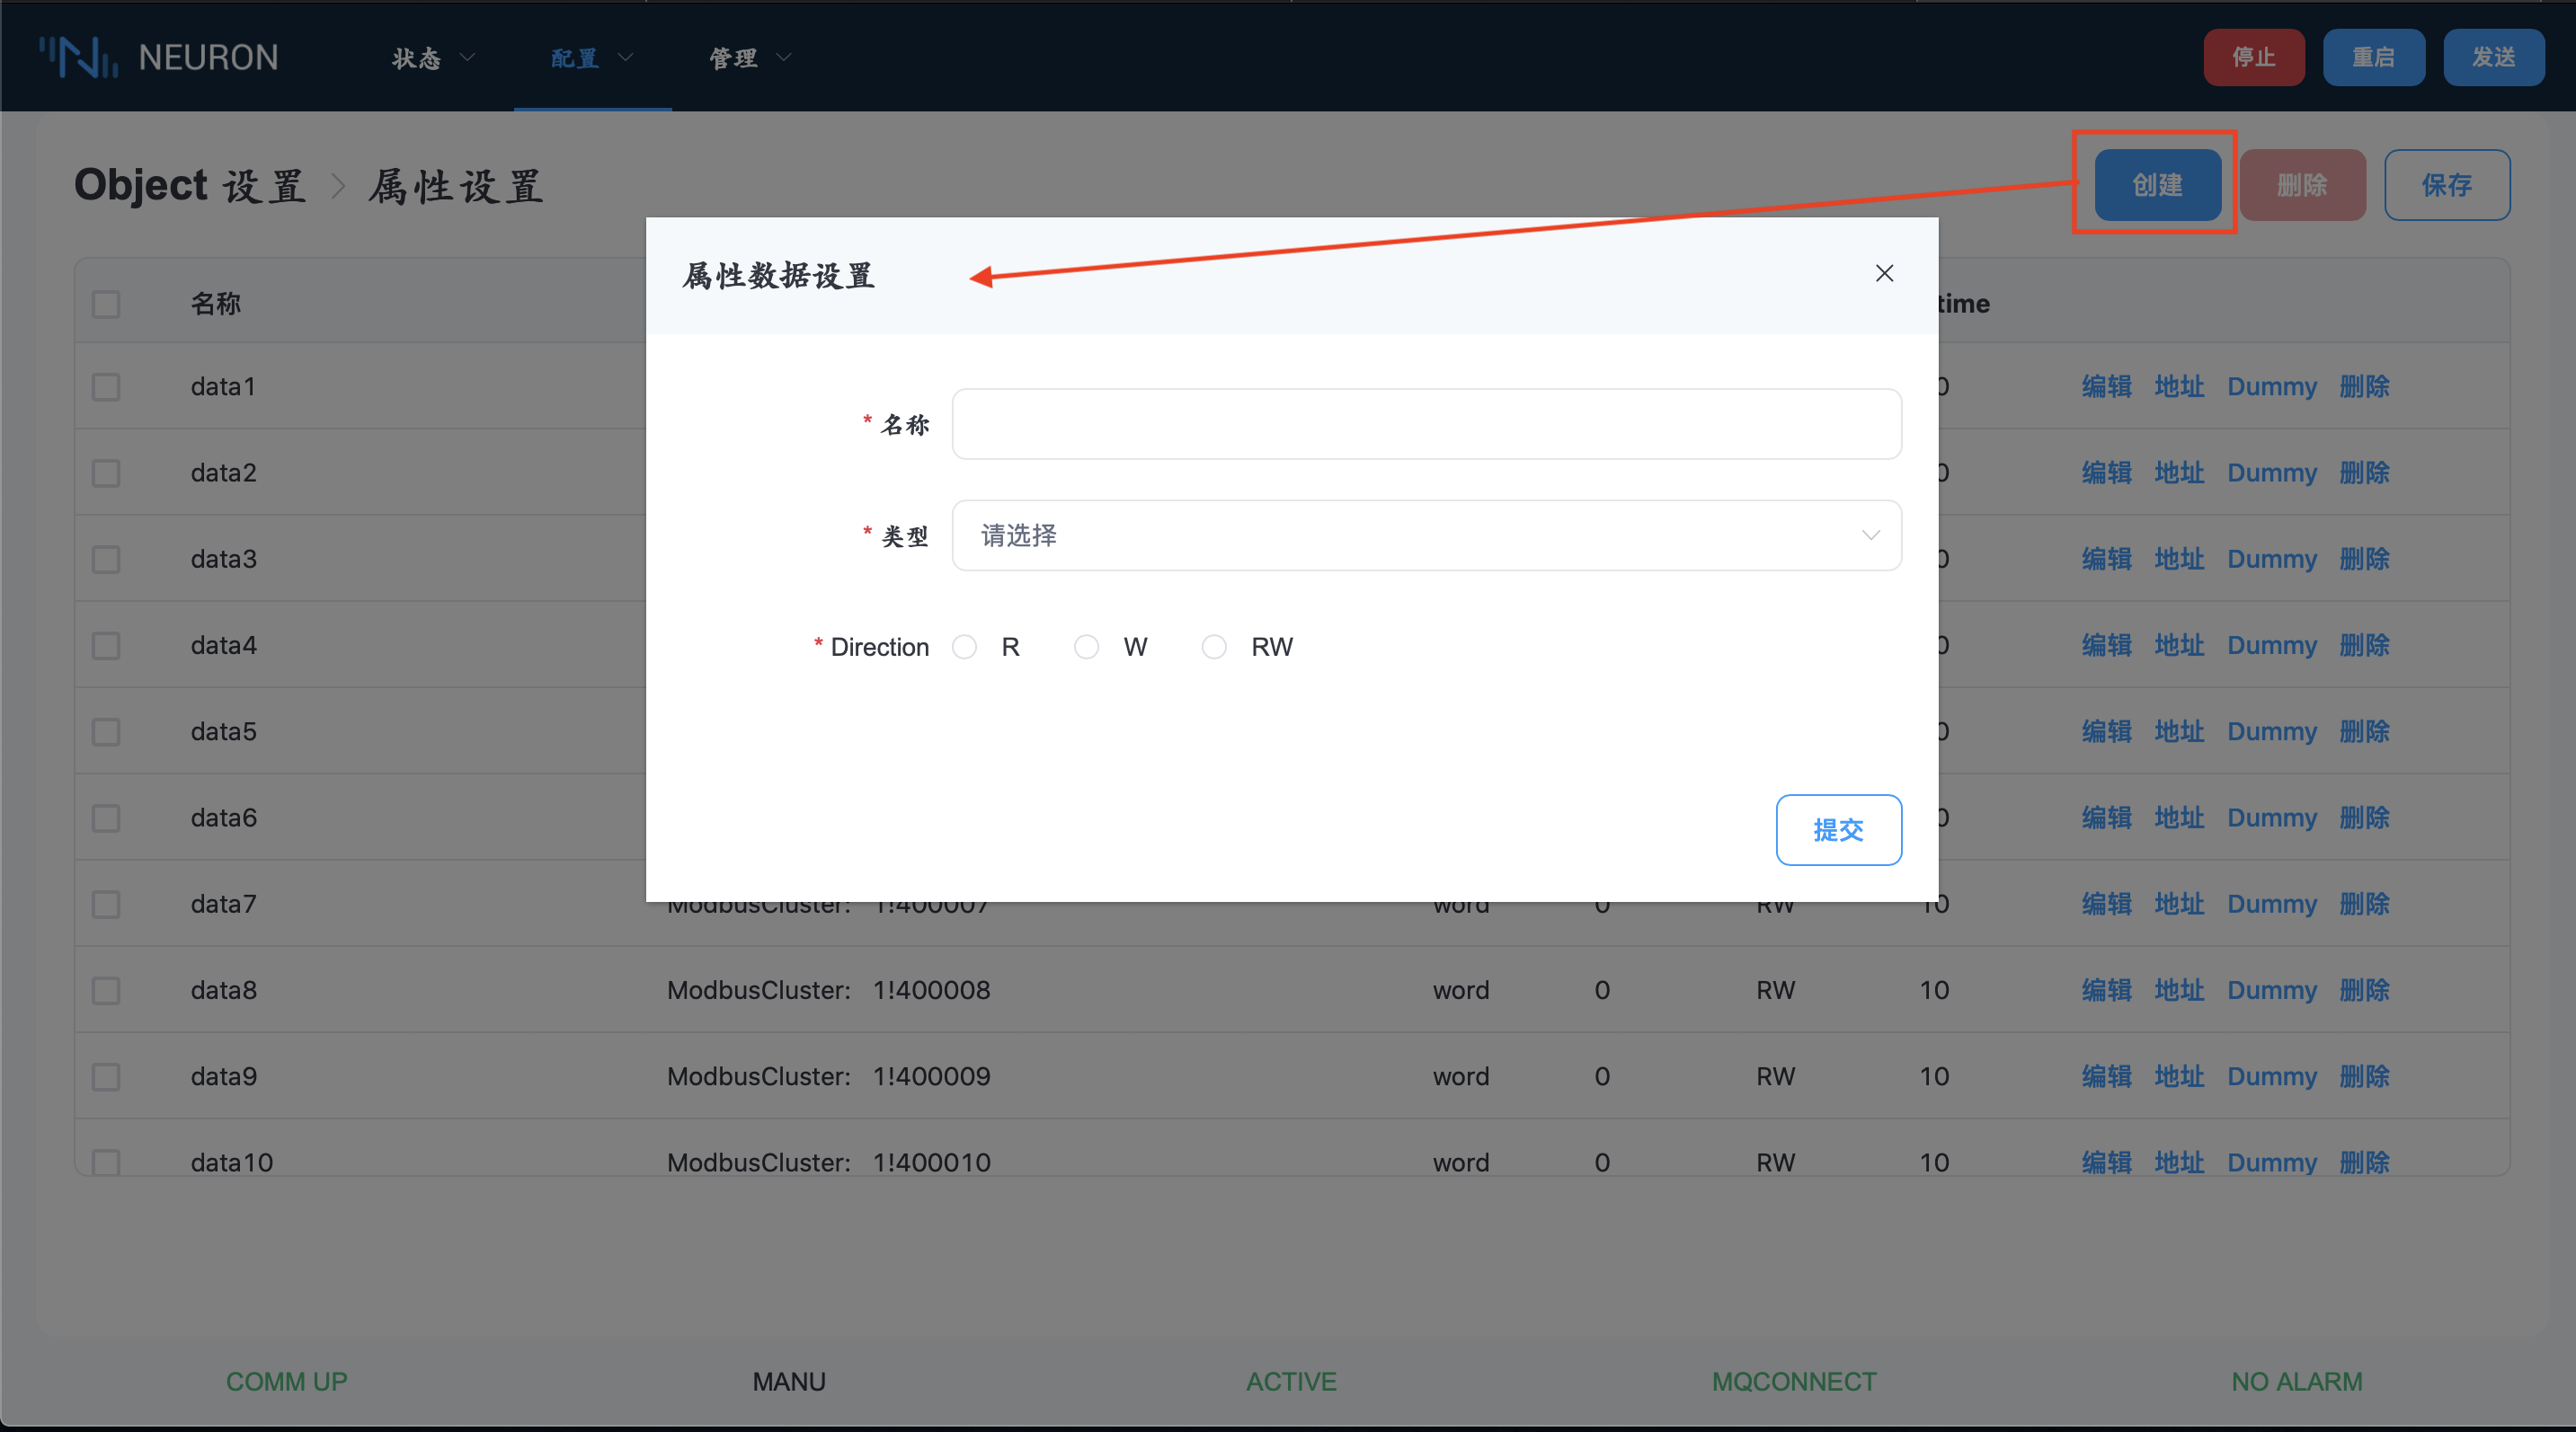The image size is (2576, 1432).
Task: Click the NEURON logo icon
Action: [x=79, y=57]
